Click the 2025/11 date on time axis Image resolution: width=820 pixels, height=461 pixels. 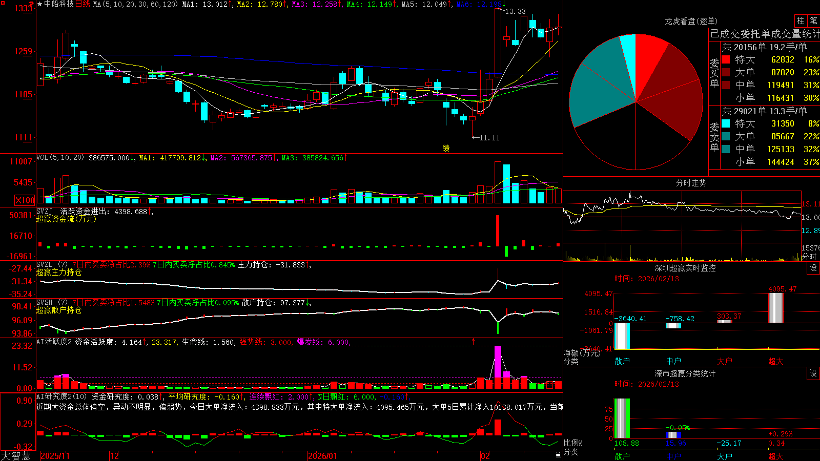point(55,456)
